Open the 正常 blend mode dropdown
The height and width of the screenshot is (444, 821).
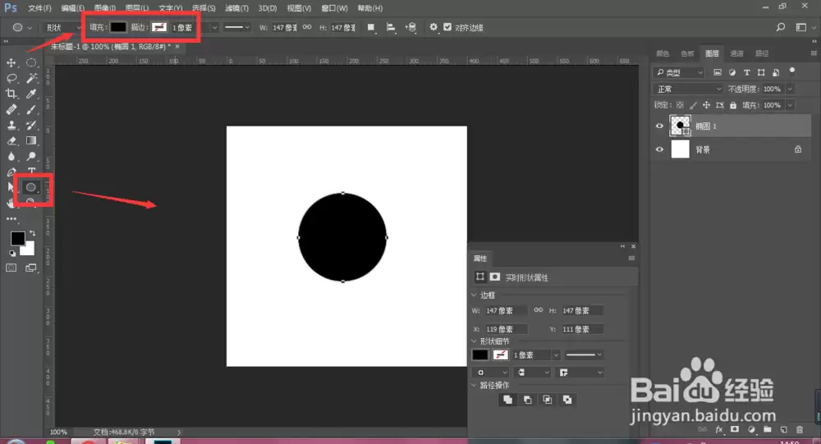(689, 89)
